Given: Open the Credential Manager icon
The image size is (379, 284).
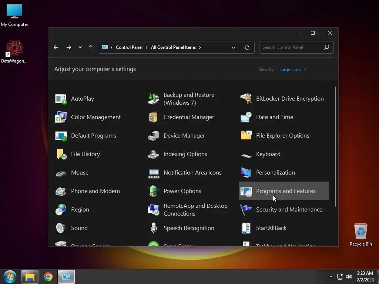Looking at the screenshot, I should 154,117.
